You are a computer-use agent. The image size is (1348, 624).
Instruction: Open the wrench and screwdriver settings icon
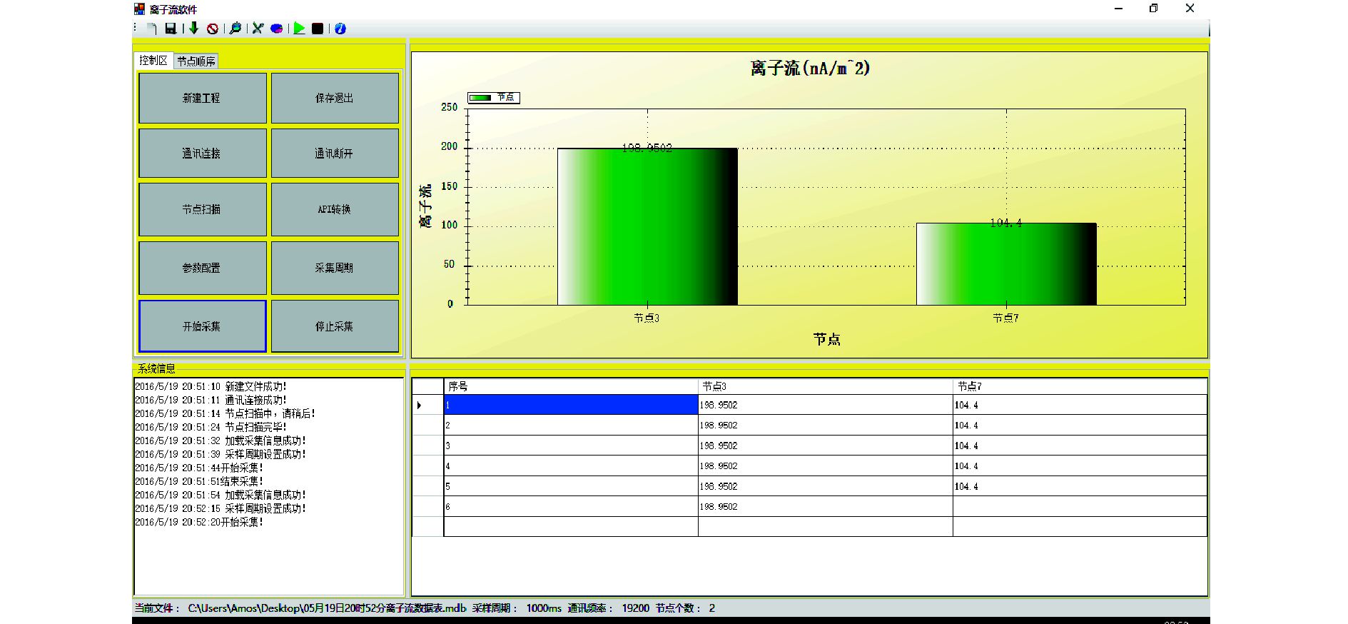(258, 29)
